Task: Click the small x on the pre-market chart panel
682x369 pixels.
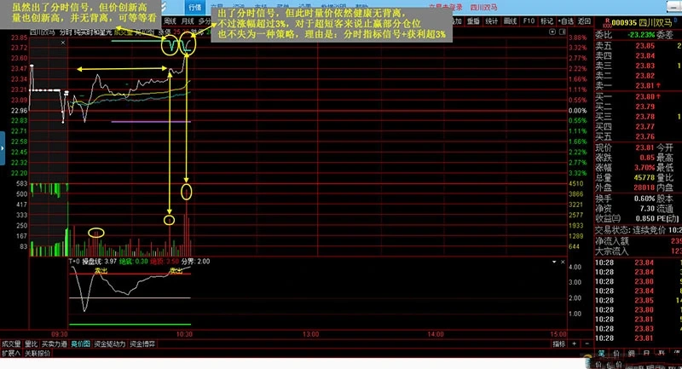Action: [x=63, y=43]
